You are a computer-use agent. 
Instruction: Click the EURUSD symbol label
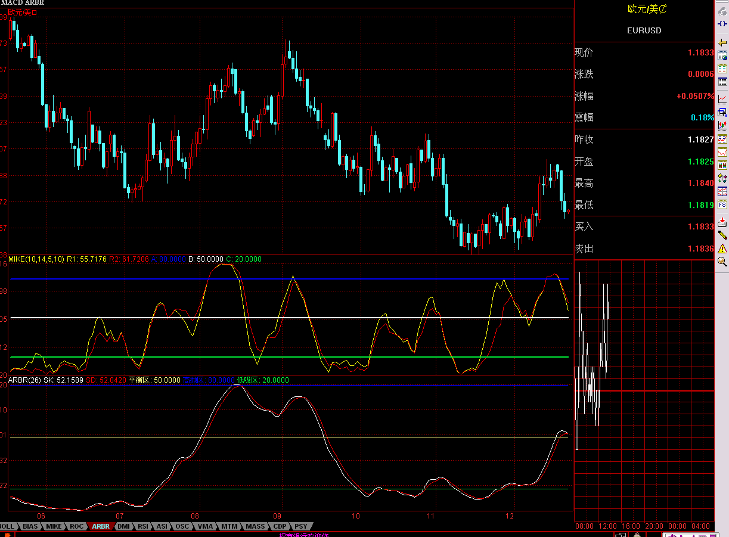point(644,30)
